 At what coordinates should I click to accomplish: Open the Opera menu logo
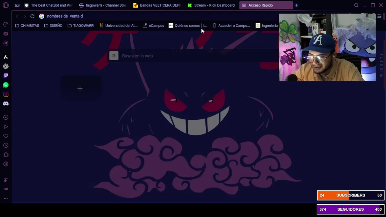click(6, 5)
